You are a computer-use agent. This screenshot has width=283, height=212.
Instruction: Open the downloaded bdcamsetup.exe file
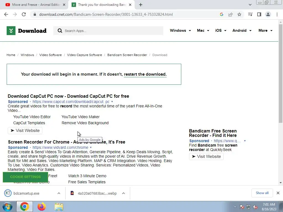click(x=26, y=193)
